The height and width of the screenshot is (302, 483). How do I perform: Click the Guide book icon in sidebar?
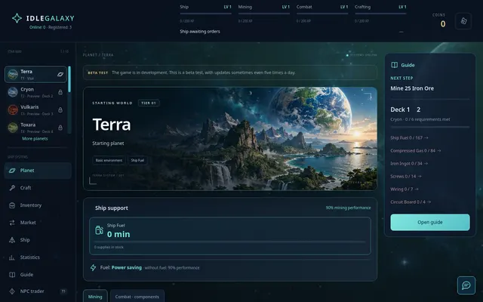point(12,275)
